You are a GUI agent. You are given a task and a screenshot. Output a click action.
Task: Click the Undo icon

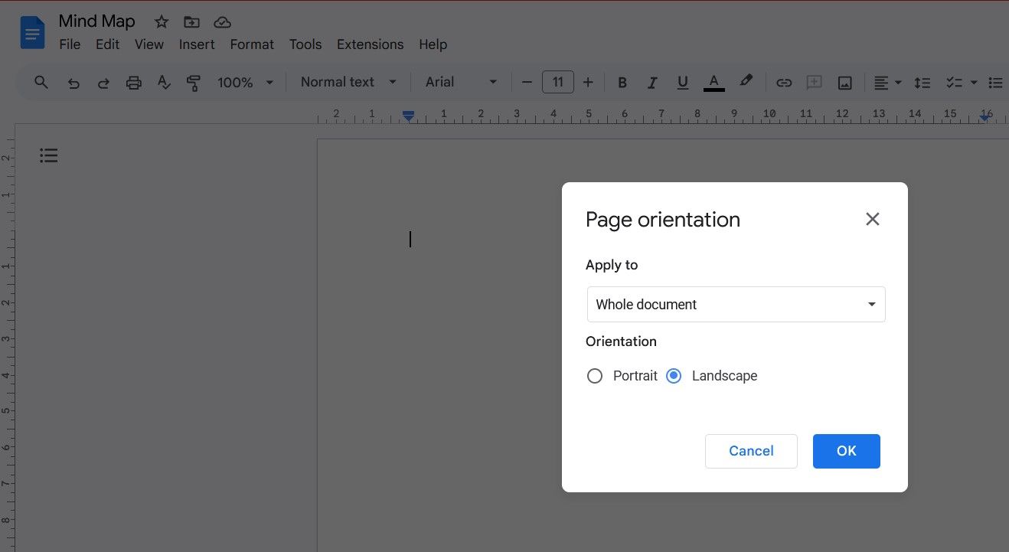click(73, 82)
